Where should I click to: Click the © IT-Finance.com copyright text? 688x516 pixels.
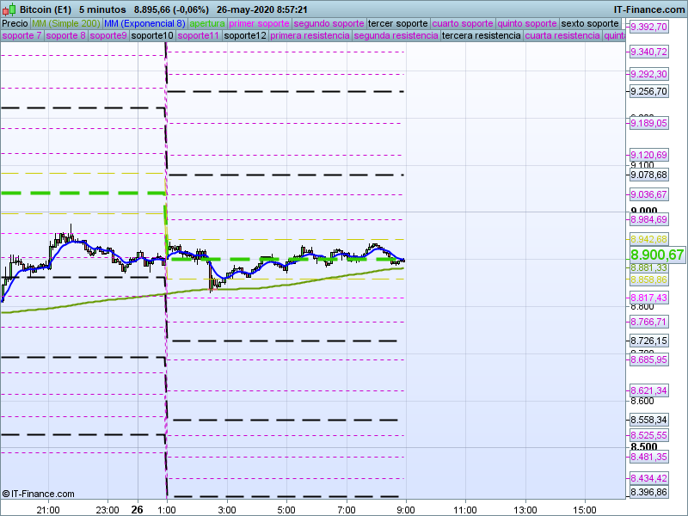pos(39,494)
